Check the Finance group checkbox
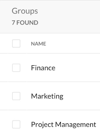This screenshot has height=133, width=100. click(16, 68)
